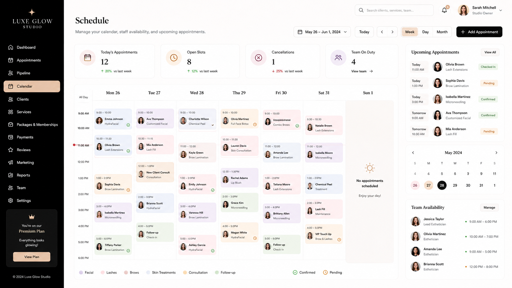Select day 28 in the mini calendar
This screenshot has height=288, width=512.
coord(442,185)
